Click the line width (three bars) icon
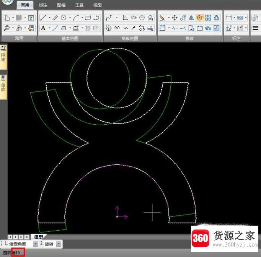 coord(255,28)
